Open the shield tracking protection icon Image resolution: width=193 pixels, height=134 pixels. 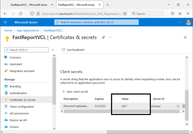point(32,14)
